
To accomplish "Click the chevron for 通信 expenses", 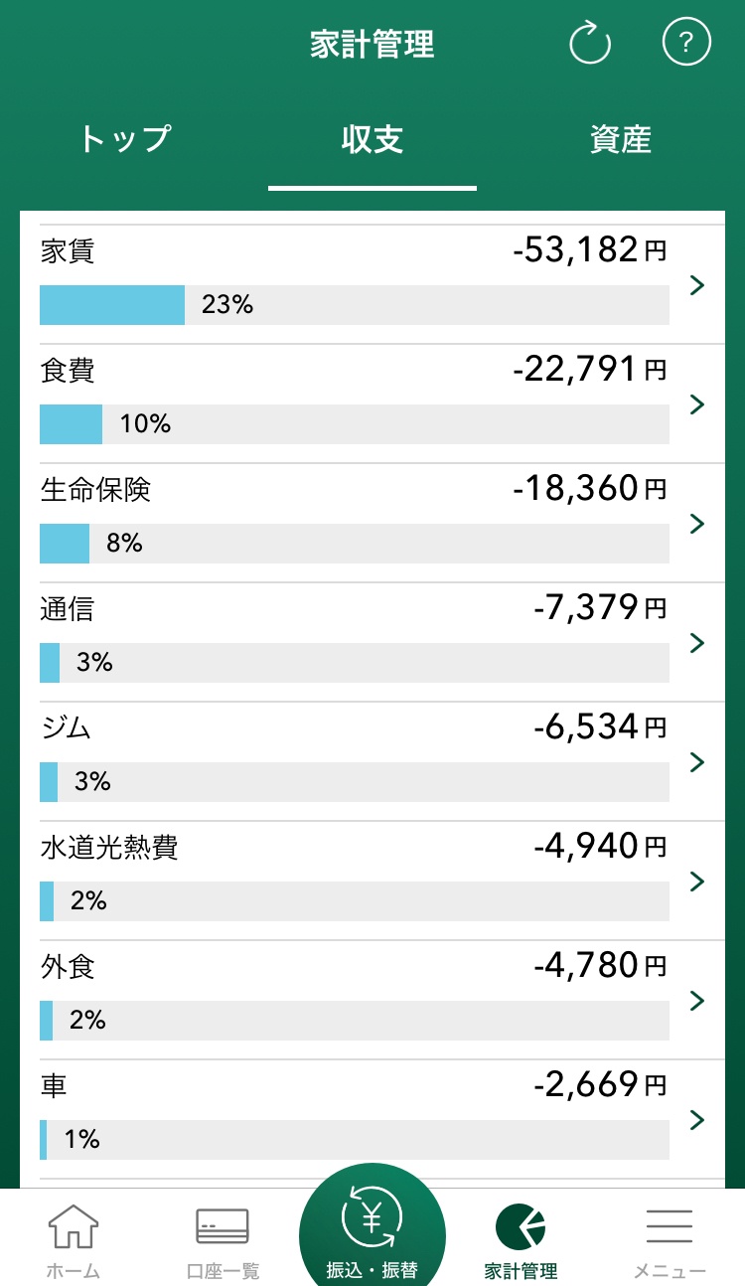I will pos(697,643).
